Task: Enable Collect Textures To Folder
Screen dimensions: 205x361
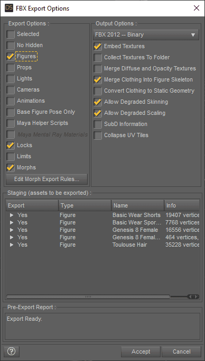Action: (98, 58)
